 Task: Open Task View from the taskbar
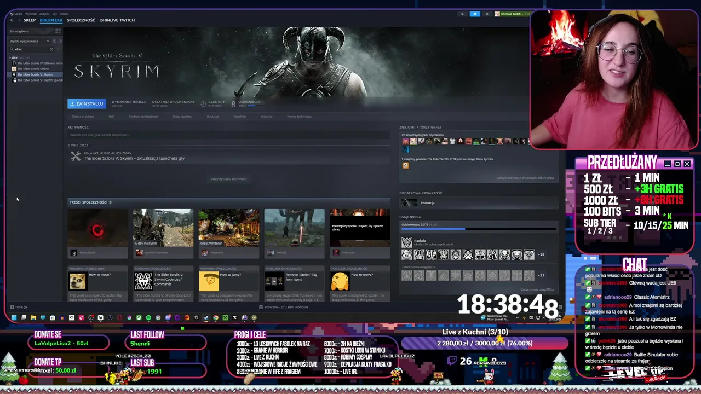pyautogui.click(x=24, y=318)
